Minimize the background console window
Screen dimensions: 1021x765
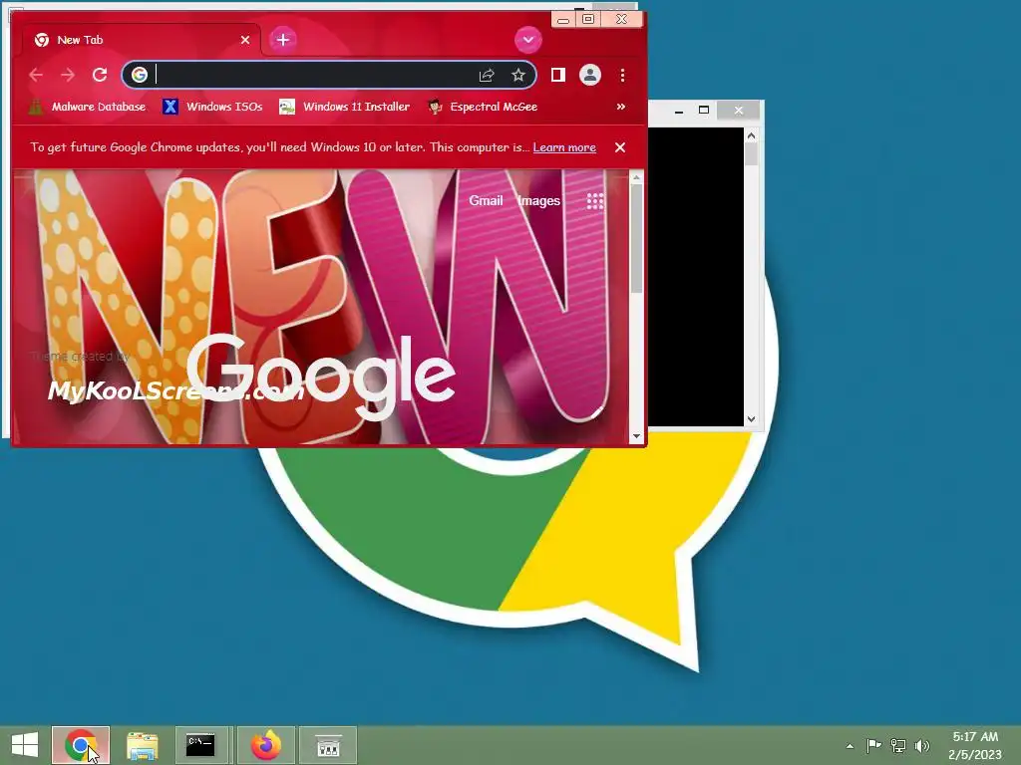click(678, 111)
